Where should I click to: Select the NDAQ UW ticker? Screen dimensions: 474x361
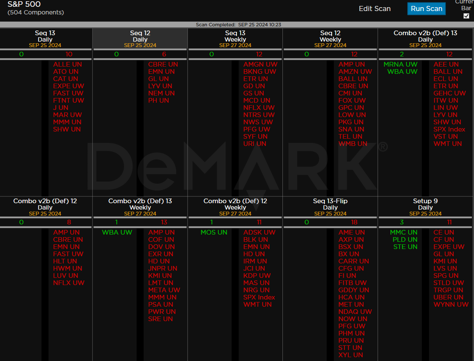coord(355,312)
